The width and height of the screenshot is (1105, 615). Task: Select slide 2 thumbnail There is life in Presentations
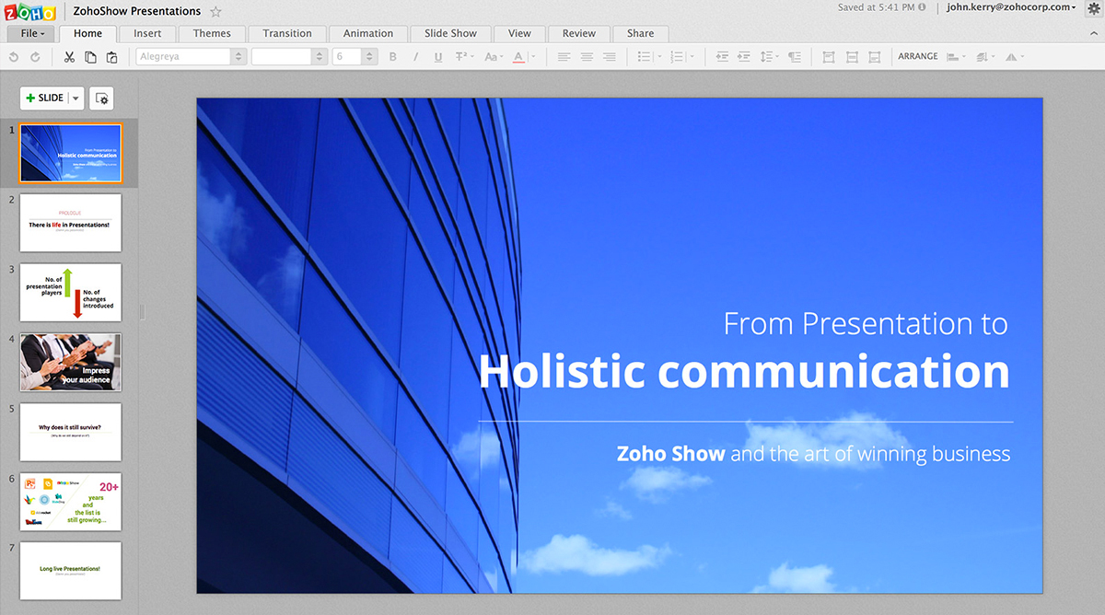click(71, 223)
